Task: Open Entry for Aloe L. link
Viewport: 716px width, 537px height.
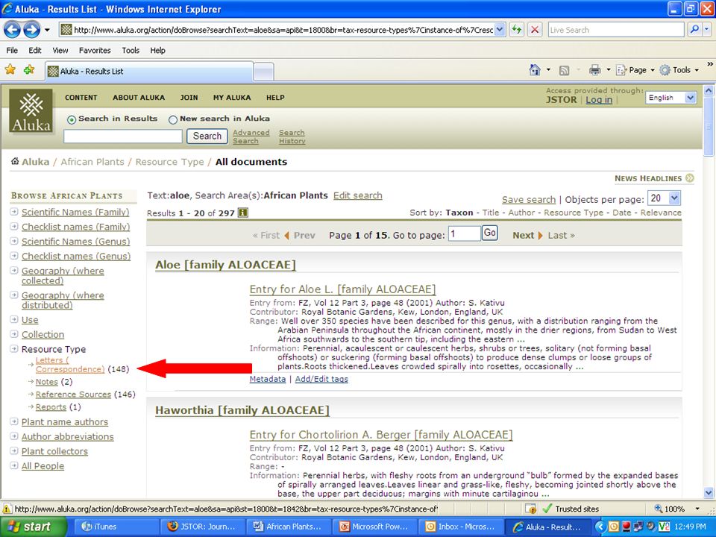Action: pyautogui.click(x=342, y=289)
